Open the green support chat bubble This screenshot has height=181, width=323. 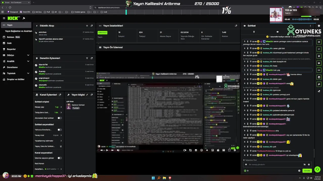pos(317,169)
